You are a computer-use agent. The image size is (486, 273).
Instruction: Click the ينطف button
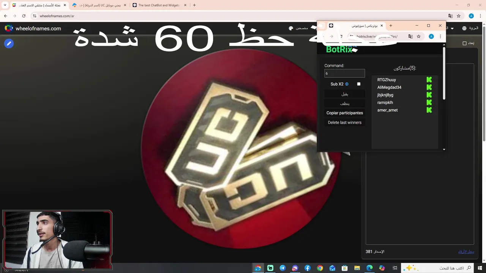[345, 104]
